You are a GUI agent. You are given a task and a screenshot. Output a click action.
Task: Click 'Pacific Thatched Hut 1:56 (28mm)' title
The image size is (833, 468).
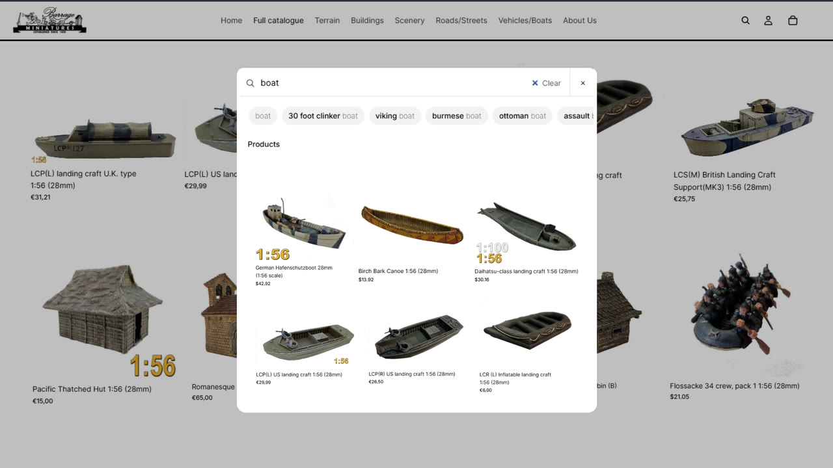pos(92,389)
